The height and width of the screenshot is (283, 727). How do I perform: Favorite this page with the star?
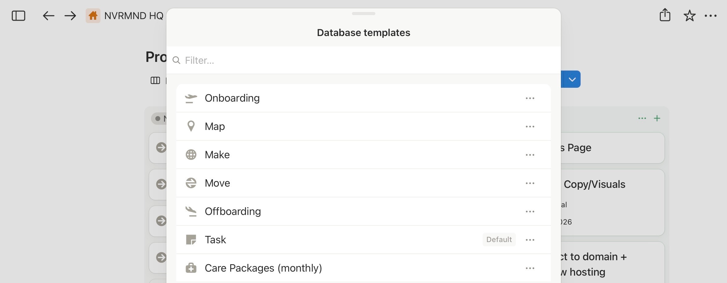tap(689, 16)
